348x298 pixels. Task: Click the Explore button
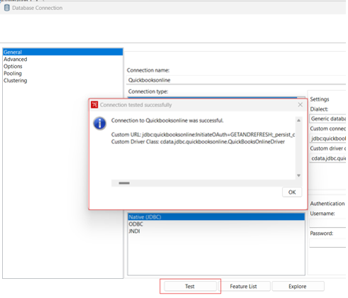[x=298, y=286]
